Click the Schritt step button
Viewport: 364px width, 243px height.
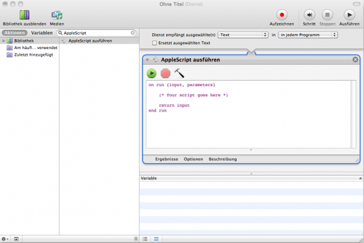[x=309, y=15]
